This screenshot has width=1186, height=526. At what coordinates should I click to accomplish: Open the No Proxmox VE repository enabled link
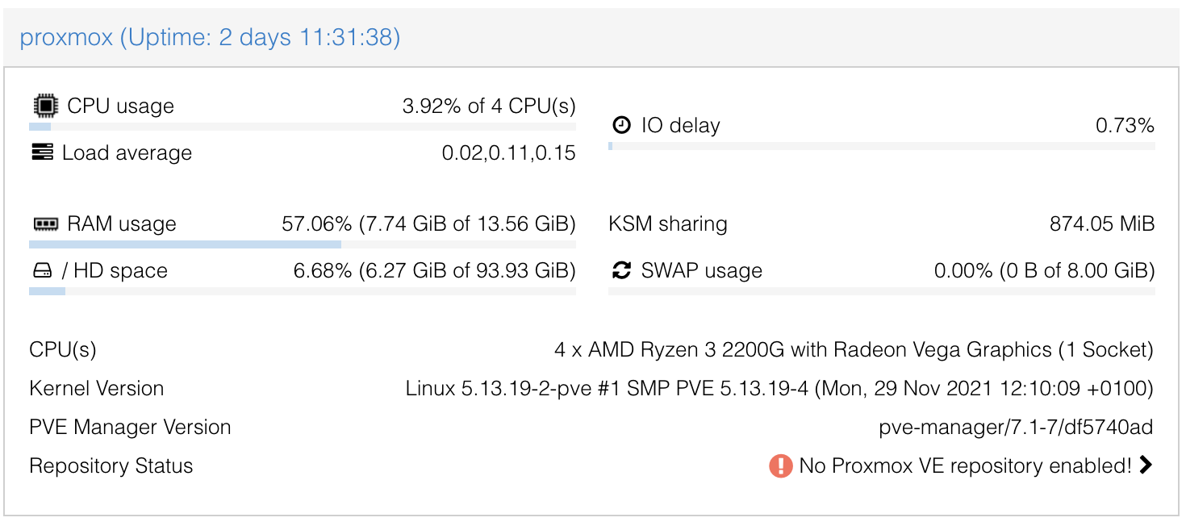click(x=965, y=465)
